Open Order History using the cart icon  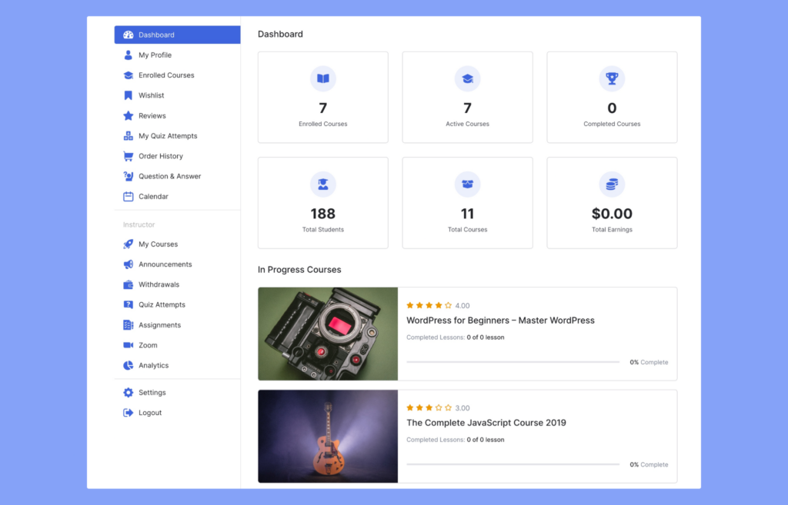click(x=126, y=156)
